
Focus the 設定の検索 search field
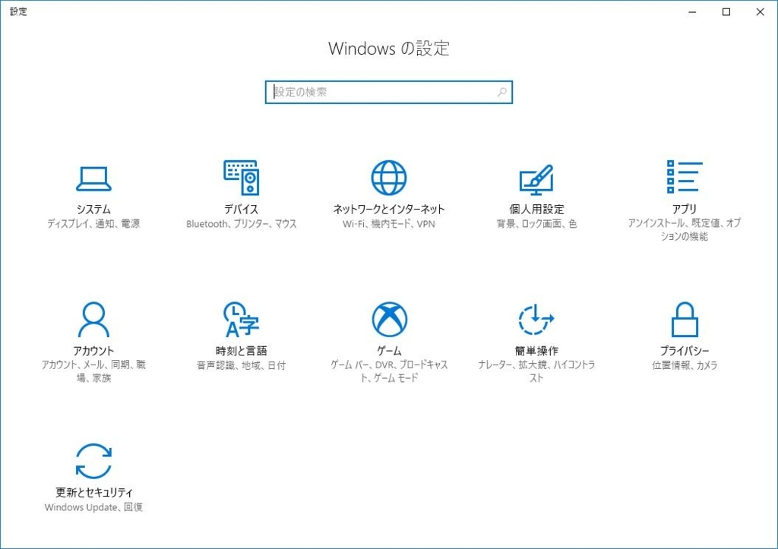(x=389, y=92)
